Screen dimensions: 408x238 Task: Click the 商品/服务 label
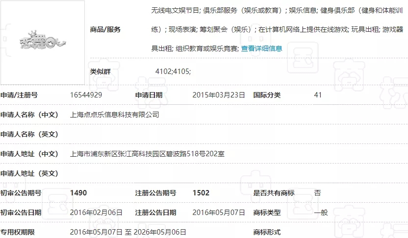(x=105, y=29)
